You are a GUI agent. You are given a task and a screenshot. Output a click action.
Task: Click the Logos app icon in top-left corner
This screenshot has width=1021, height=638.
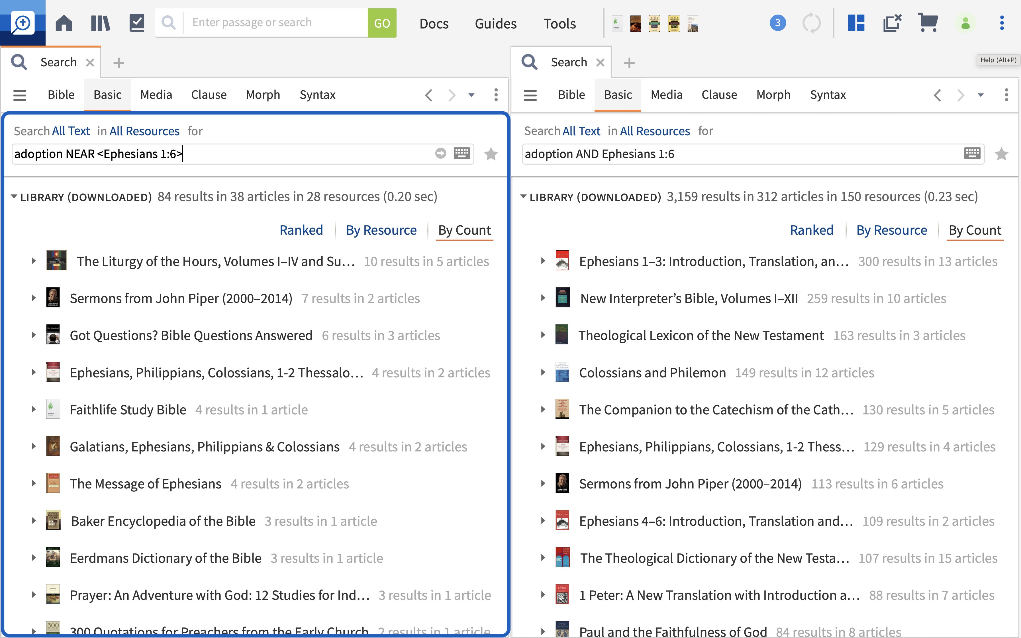pyautogui.click(x=22, y=23)
